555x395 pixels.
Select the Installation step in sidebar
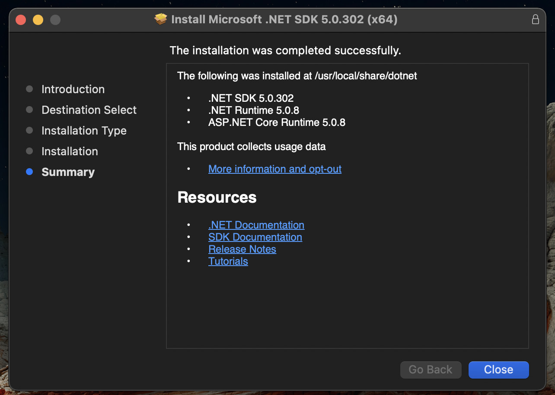point(70,151)
